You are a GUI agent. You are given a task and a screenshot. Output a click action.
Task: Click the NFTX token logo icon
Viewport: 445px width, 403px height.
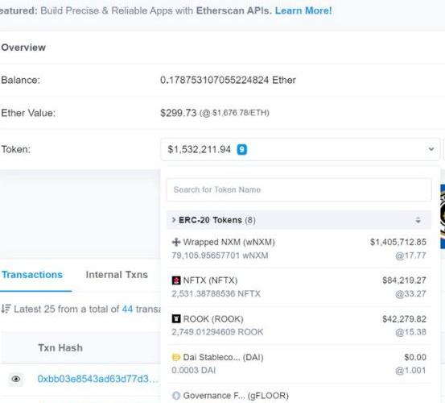(176, 280)
